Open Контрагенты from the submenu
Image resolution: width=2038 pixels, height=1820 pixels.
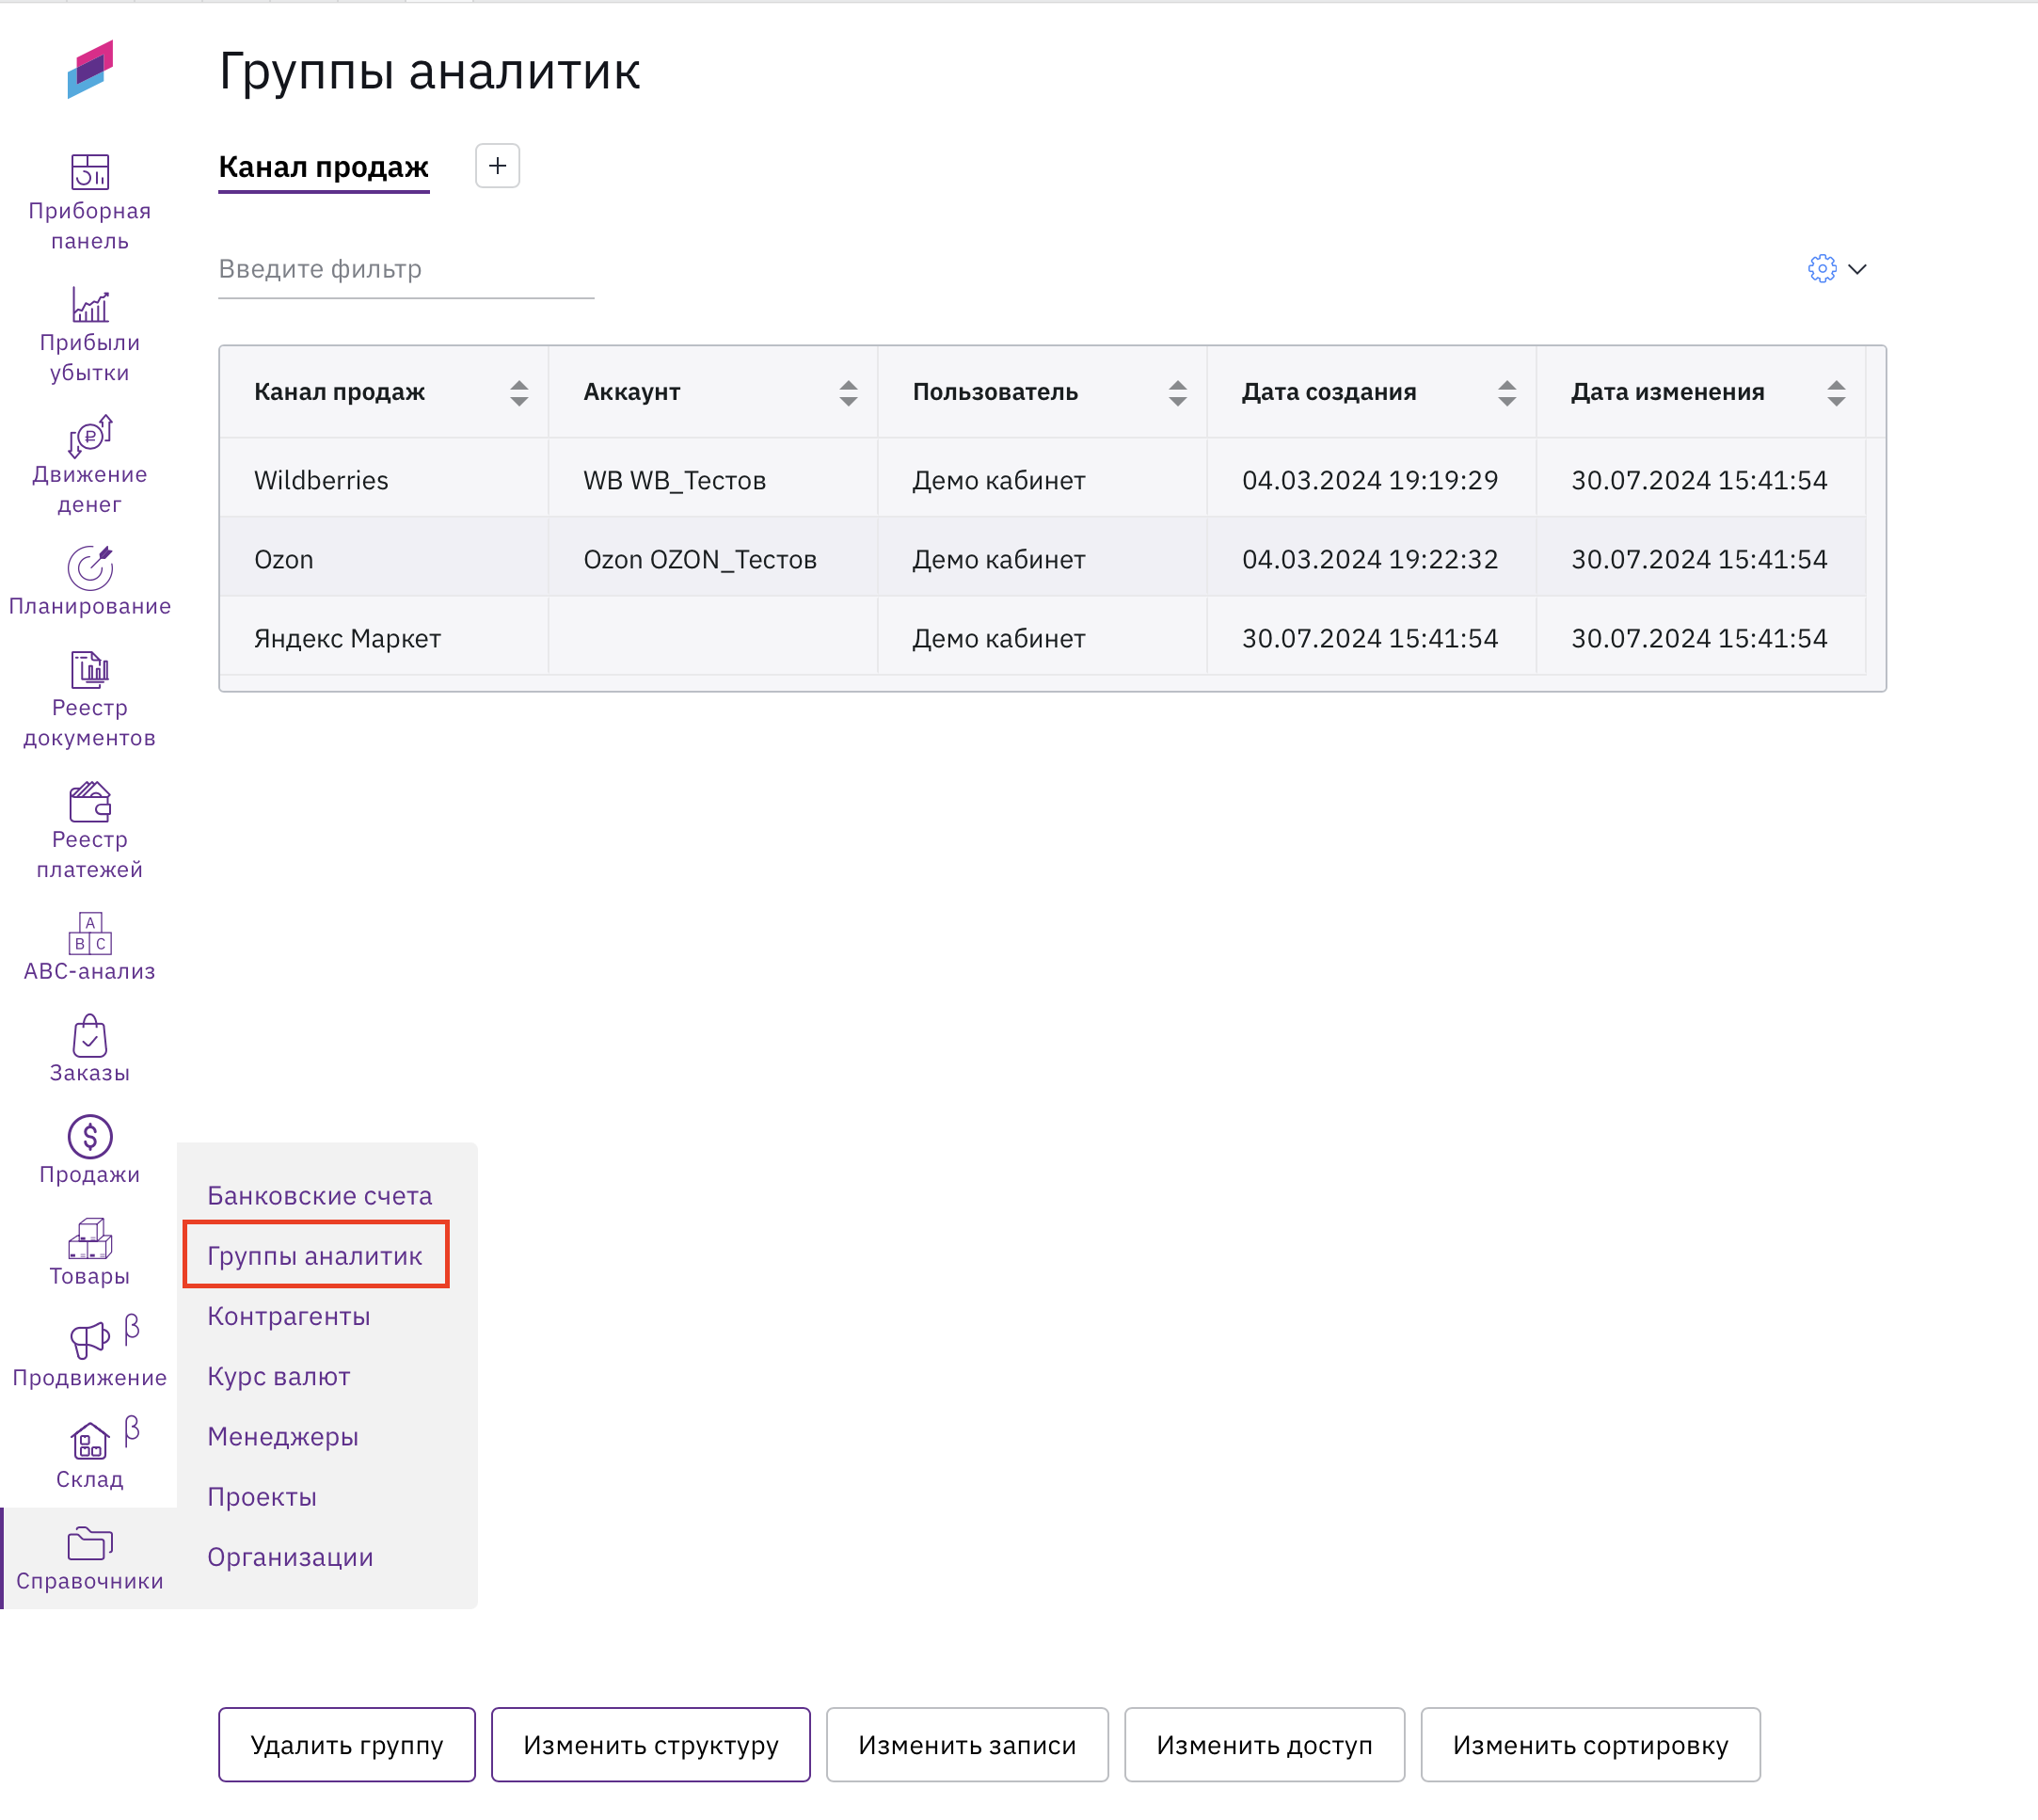coord(288,1316)
